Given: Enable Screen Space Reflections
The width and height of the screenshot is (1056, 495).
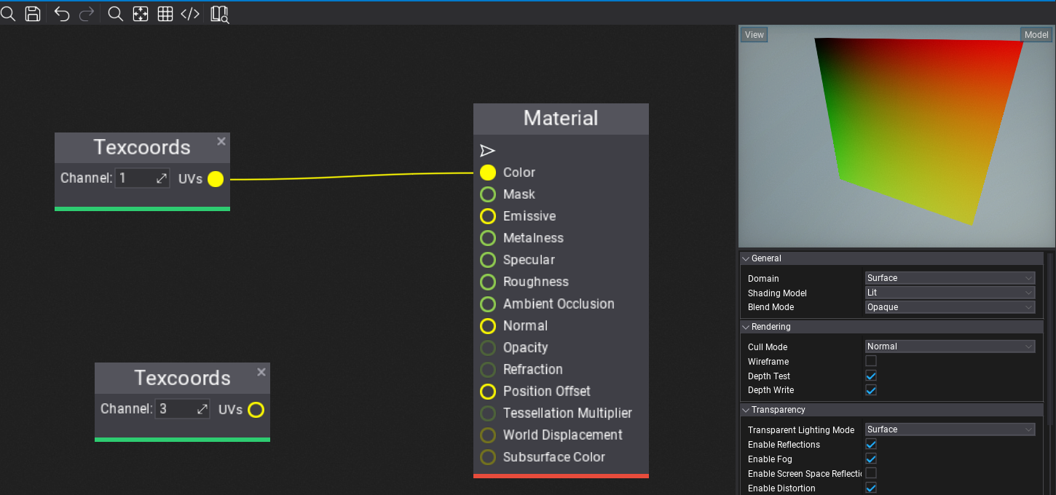Looking at the screenshot, I should coord(871,473).
